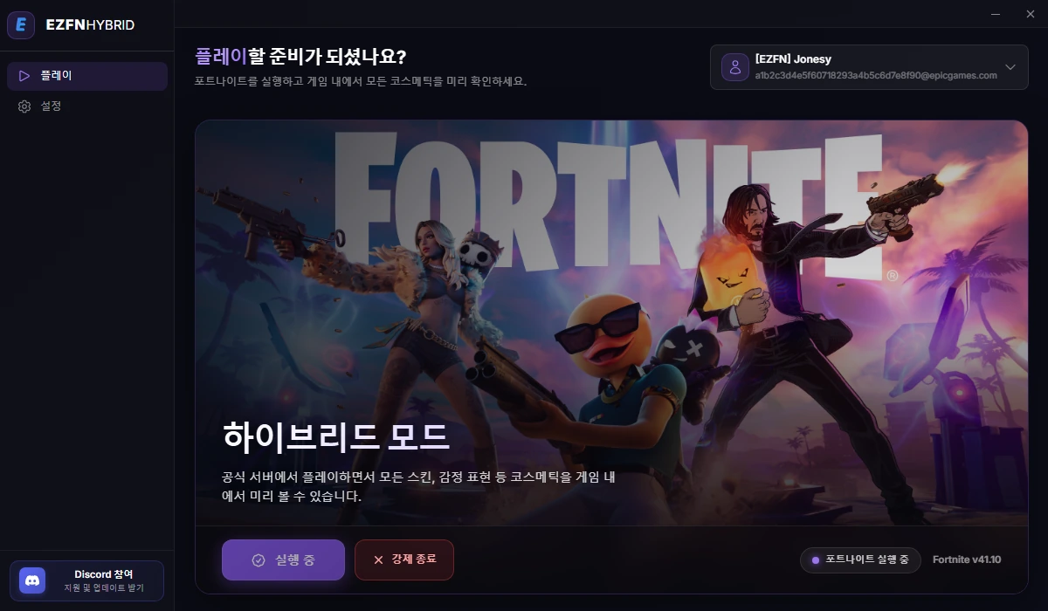Click the X icon in 강제 종료
This screenshot has width=1048, height=611.
pyautogui.click(x=378, y=560)
